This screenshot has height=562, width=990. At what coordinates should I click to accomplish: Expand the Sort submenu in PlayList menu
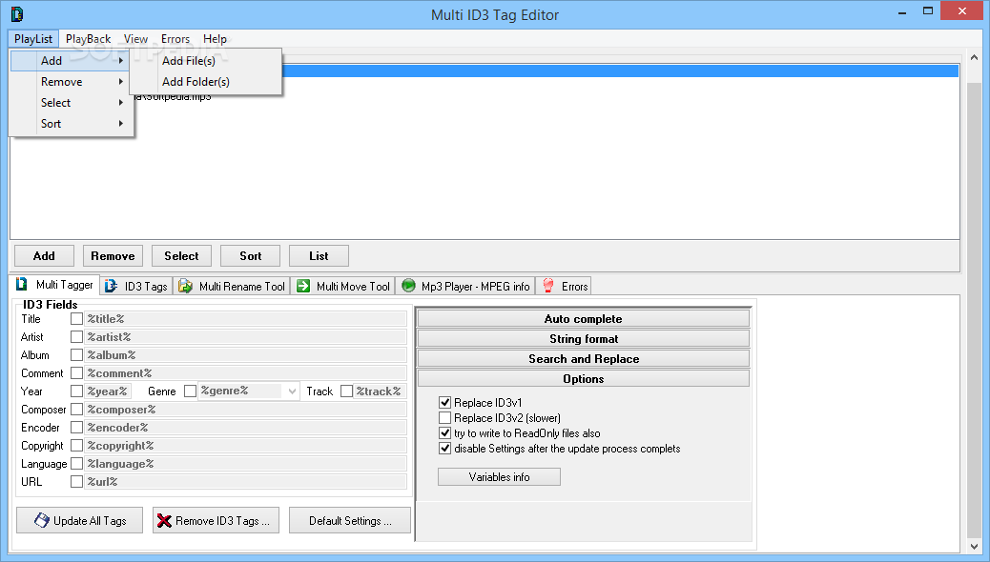point(72,124)
